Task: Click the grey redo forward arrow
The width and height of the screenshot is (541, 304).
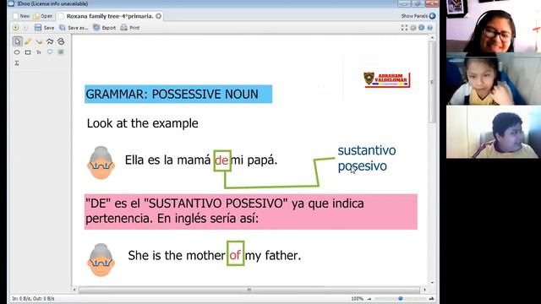Action: click(25, 28)
